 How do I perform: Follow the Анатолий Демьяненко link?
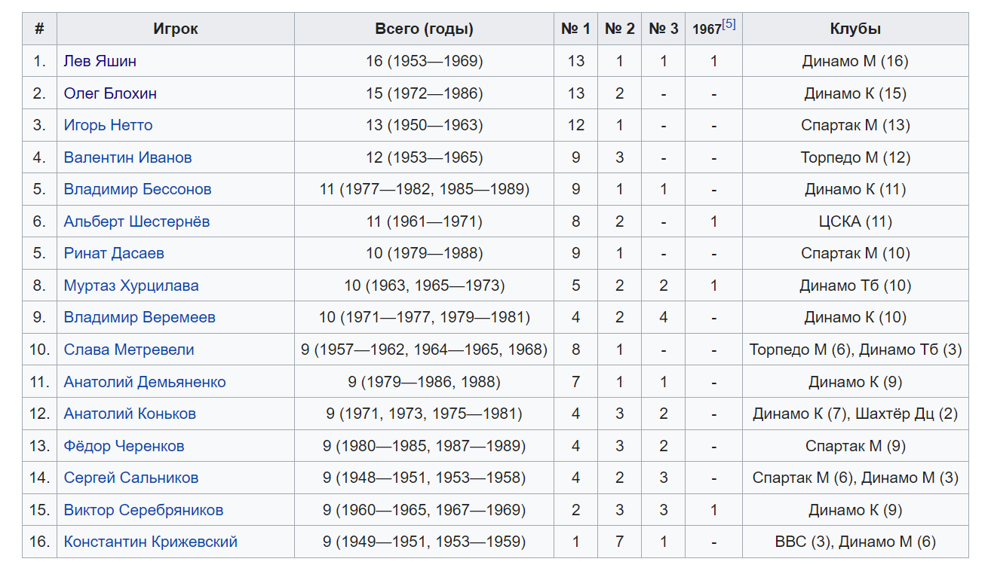145,382
